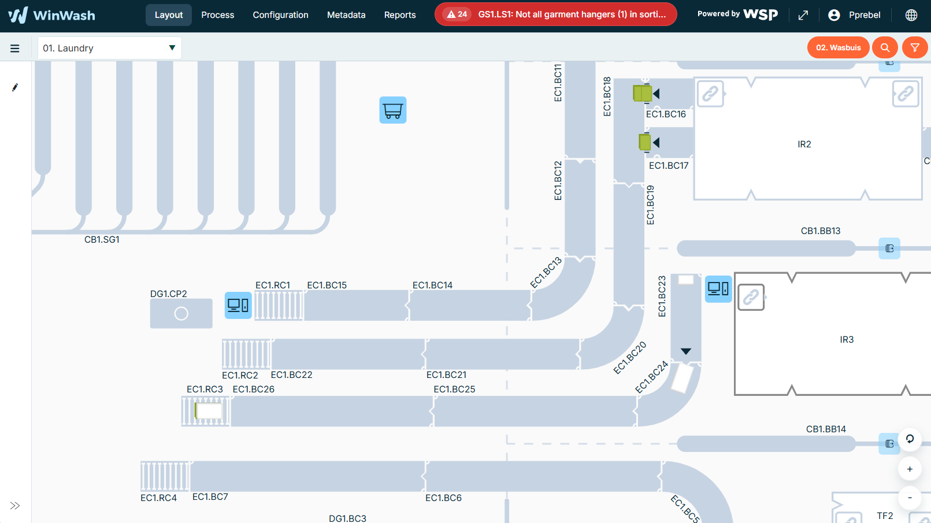Viewport: 931px width, 523px height.
Task: Click the workstation icon beside IR3
Action: tap(718, 289)
